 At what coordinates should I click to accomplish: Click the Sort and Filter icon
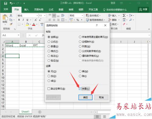pos(130,16)
